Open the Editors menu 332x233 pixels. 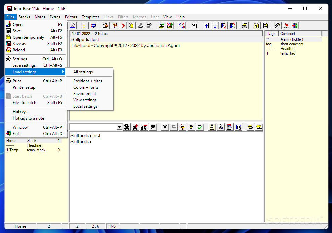(x=71, y=17)
